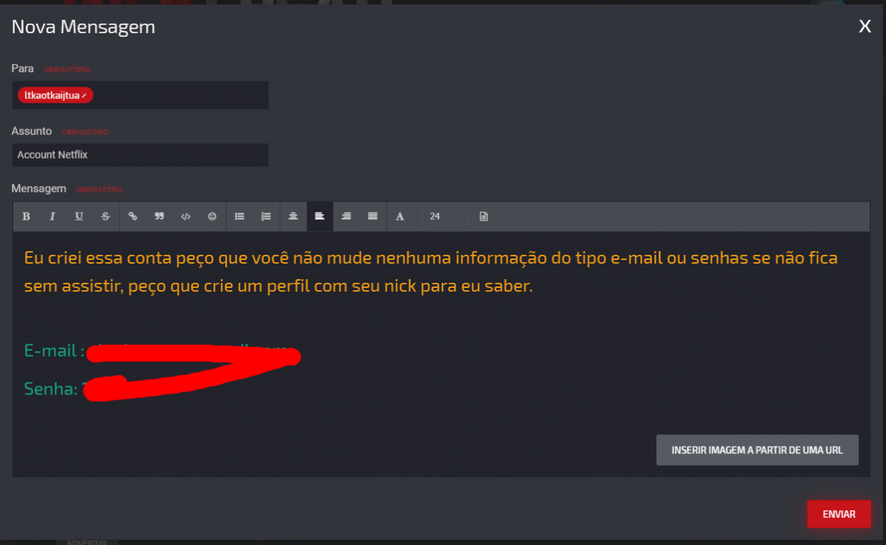The height and width of the screenshot is (545, 886).
Task: Click the Assunto field containing Account Netflix
Action: (140, 155)
